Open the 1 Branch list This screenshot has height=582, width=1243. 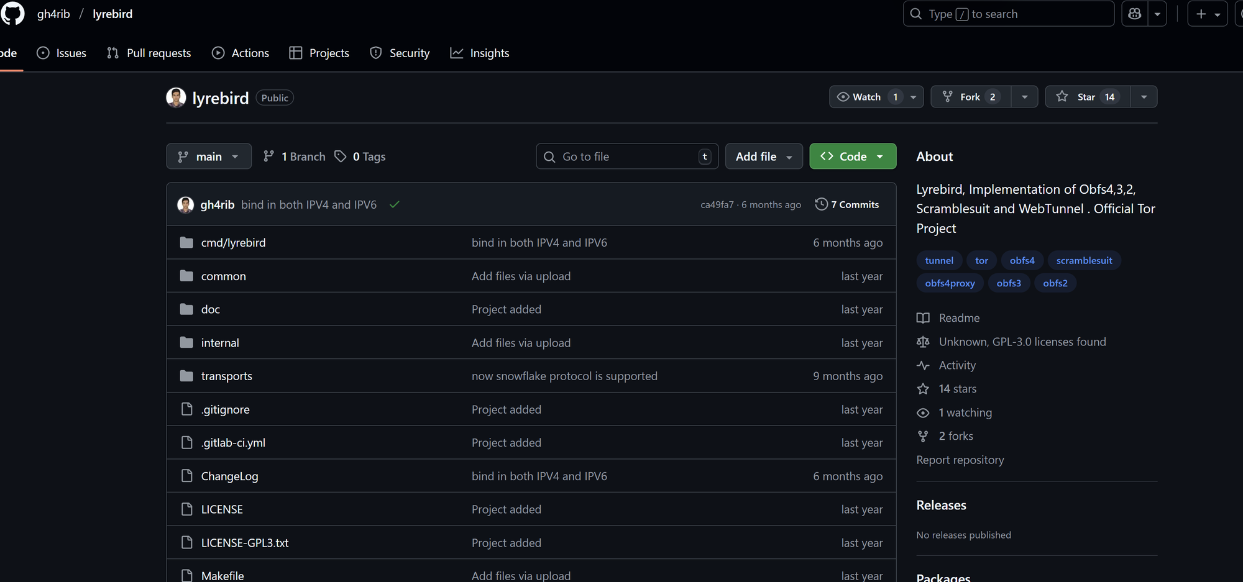(295, 157)
